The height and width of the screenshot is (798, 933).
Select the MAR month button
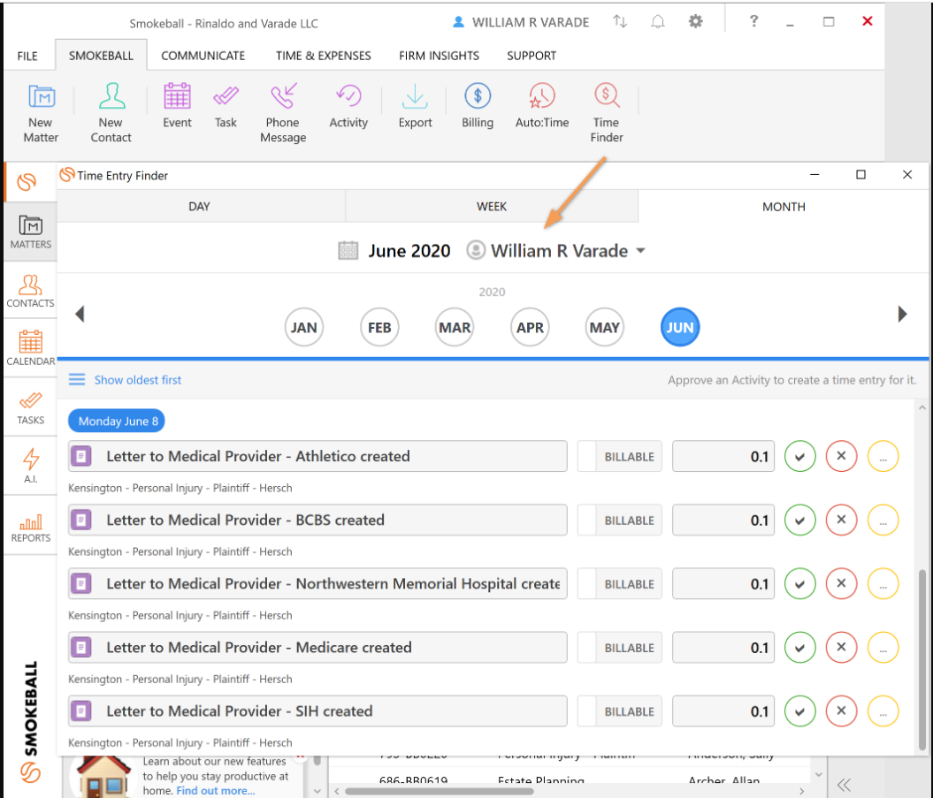(455, 327)
